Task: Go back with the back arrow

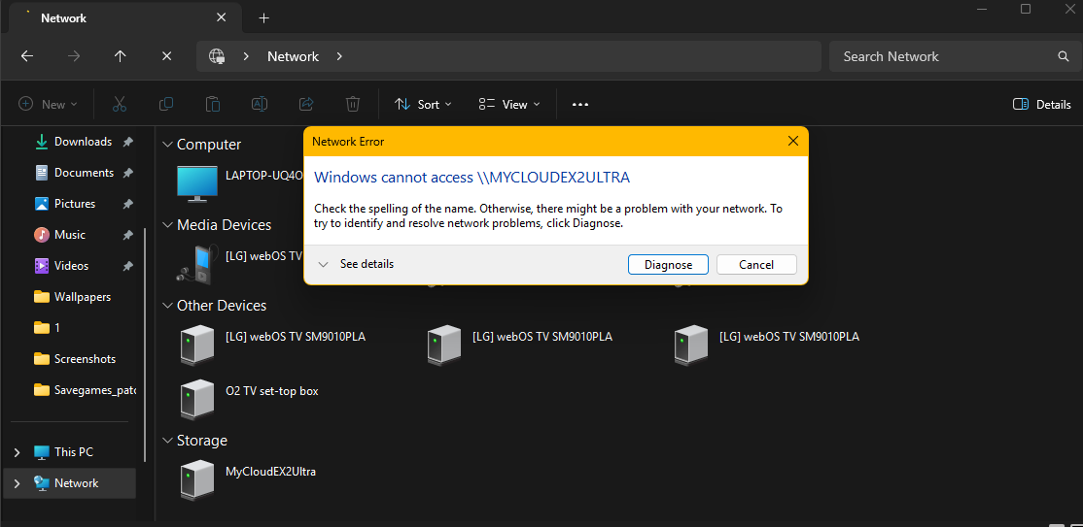Action: coord(27,56)
